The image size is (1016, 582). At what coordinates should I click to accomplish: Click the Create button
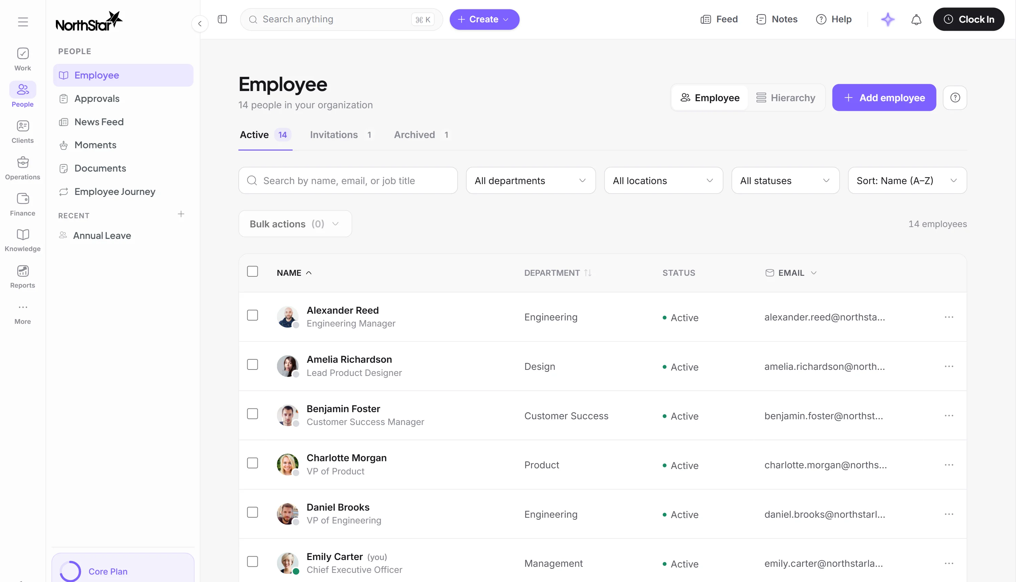pos(484,19)
